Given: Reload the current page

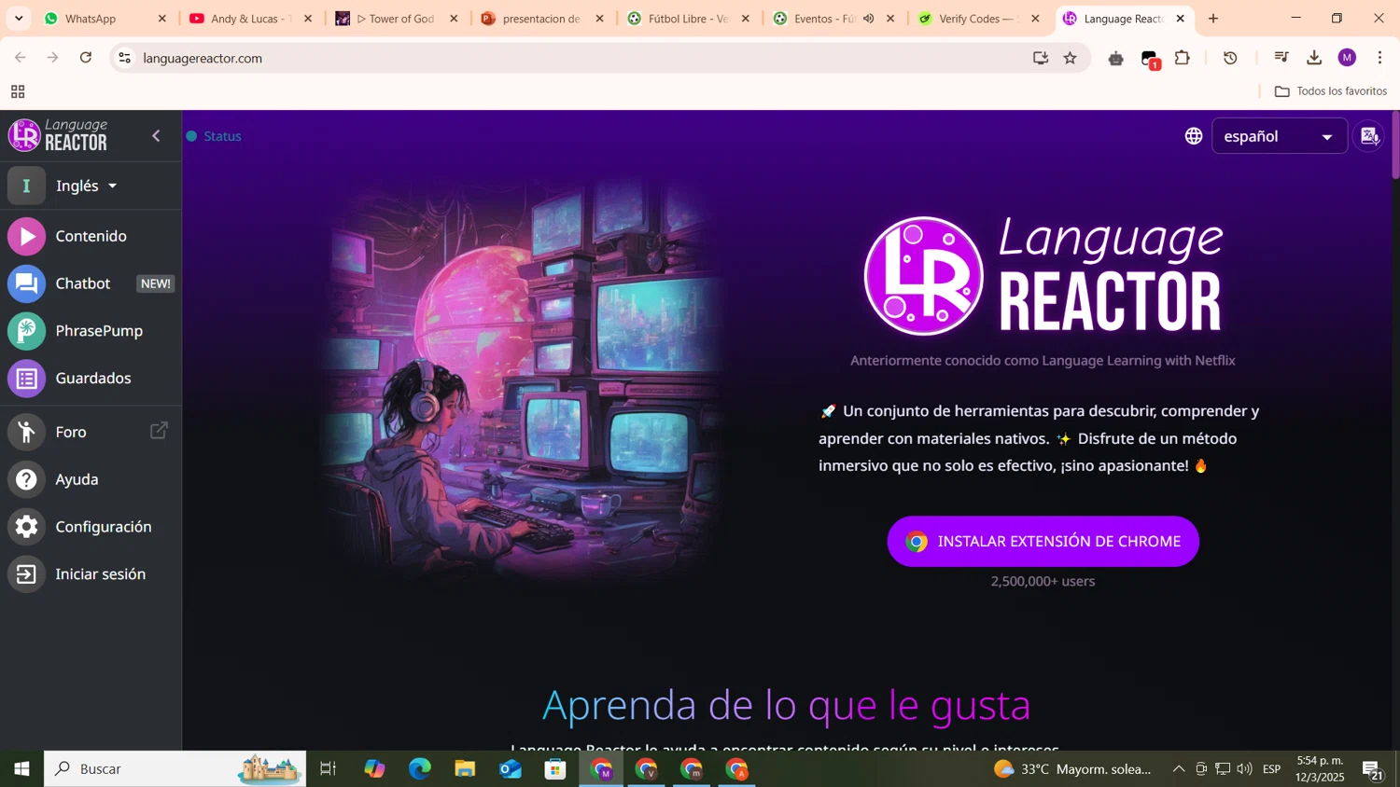Looking at the screenshot, I should [86, 58].
